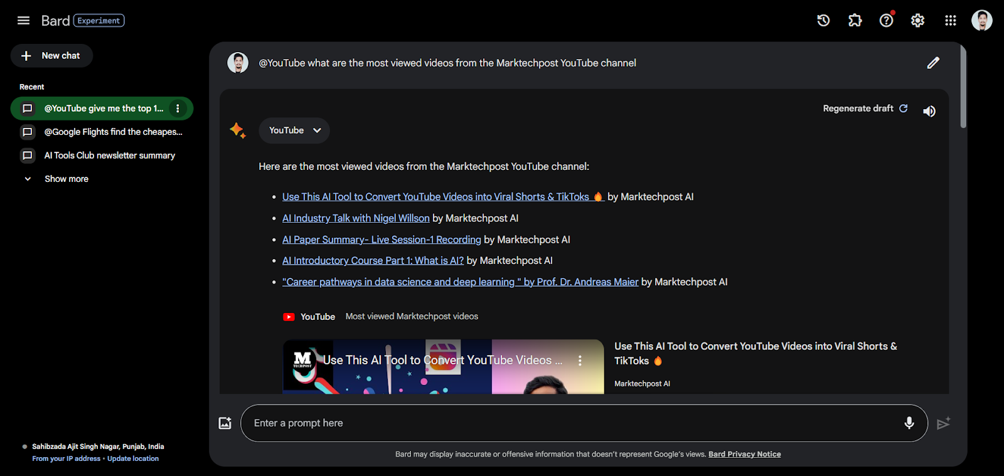Image resolution: width=1004 pixels, height=476 pixels.
Task: Open 'Career pathways in data science' link
Action: 460,282
